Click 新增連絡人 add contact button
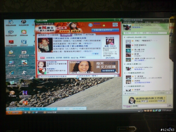 pos(130,94)
